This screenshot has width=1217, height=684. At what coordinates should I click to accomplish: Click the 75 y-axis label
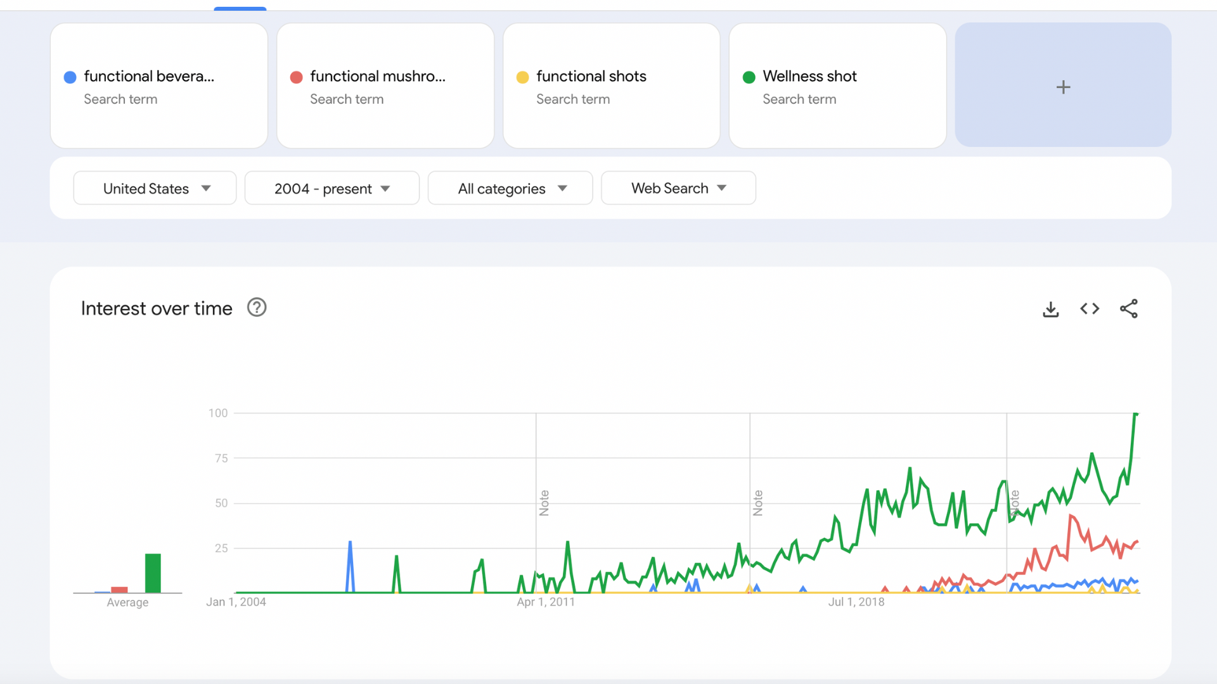pos(221,458)
